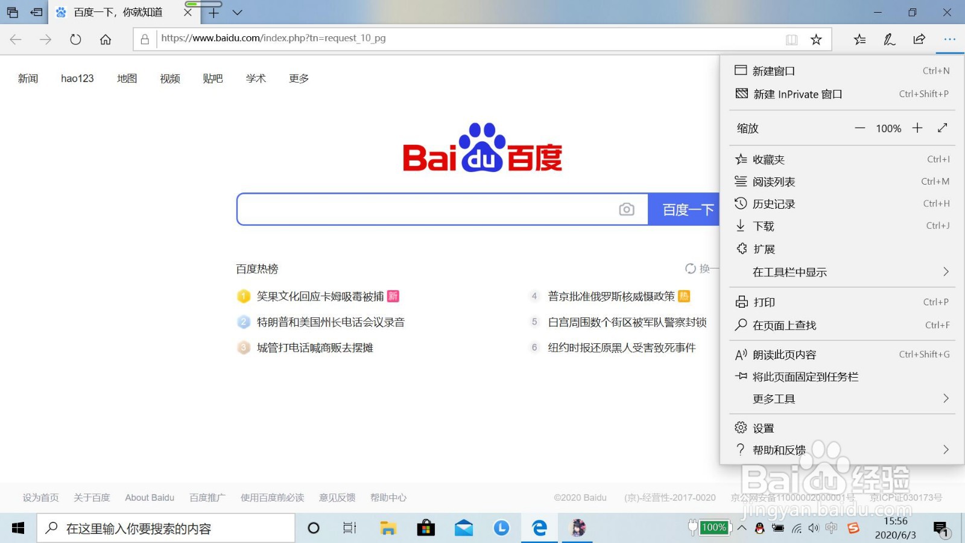
Task: Open the 学术 link
Action: [x=256, y=78]
